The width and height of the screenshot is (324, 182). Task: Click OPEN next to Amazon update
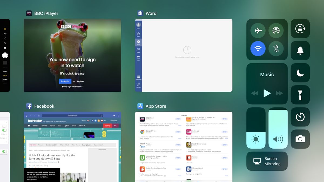point(178,145)
